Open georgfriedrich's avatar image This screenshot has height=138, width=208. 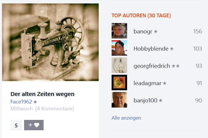119,65
